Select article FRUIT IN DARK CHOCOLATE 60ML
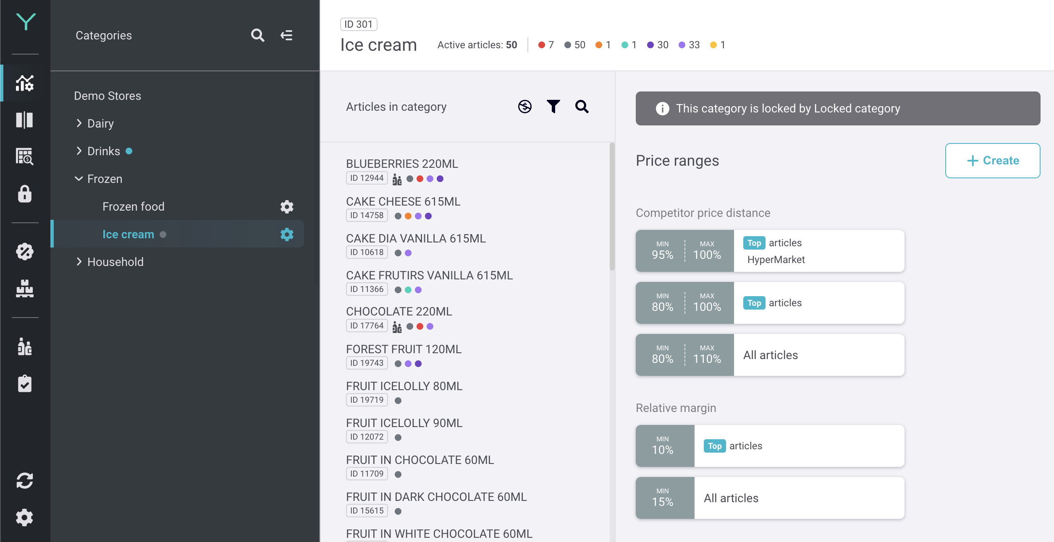The height and width of the screenshot is (542, 1054). point(436,497)
